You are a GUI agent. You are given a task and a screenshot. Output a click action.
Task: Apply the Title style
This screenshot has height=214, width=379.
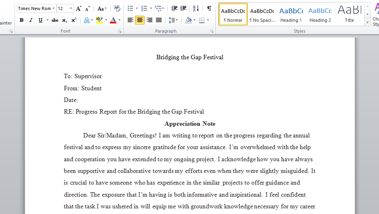point(349,14)
